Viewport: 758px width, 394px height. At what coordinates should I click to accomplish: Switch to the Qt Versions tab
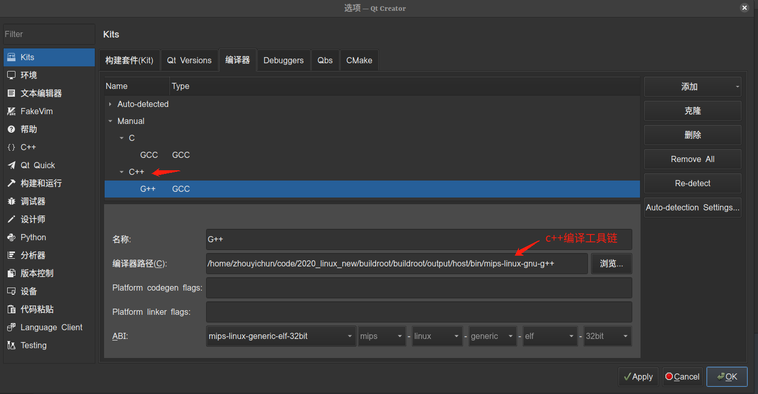pos(189,60)
